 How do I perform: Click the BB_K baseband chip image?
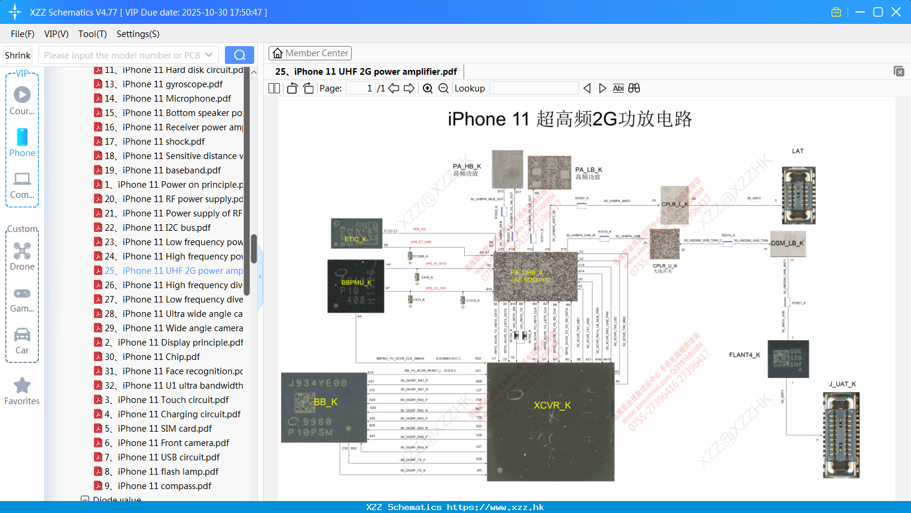click(x=324, y=408)
